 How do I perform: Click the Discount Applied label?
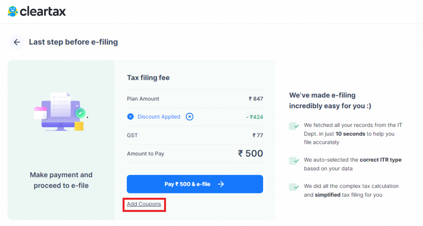pos(159,117)
